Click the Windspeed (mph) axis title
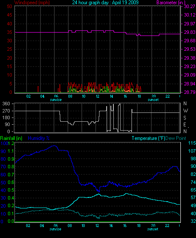The height and width of the screenshot is (238, 196). [32, 3]
